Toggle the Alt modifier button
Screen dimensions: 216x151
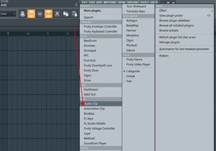click(40, 14)
